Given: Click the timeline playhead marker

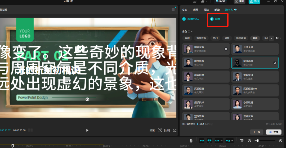Looking at the screenshot, I should click(13, 146).
